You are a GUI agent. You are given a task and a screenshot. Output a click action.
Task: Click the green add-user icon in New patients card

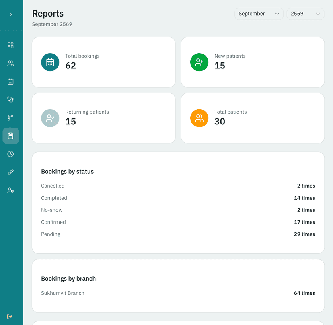[x=199, y=62]
